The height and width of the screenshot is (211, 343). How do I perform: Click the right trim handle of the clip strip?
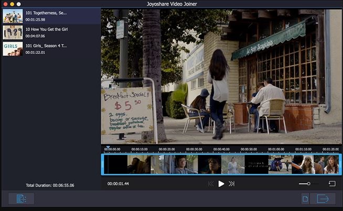(x=340, y=164)
